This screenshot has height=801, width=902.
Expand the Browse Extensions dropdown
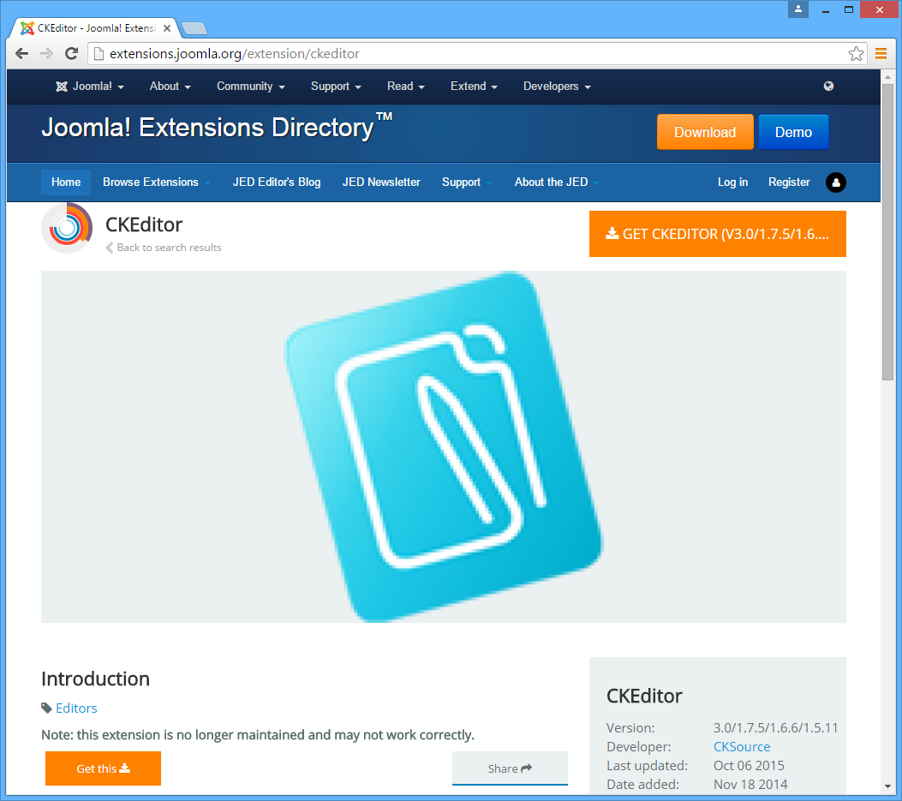coord(156,182)
